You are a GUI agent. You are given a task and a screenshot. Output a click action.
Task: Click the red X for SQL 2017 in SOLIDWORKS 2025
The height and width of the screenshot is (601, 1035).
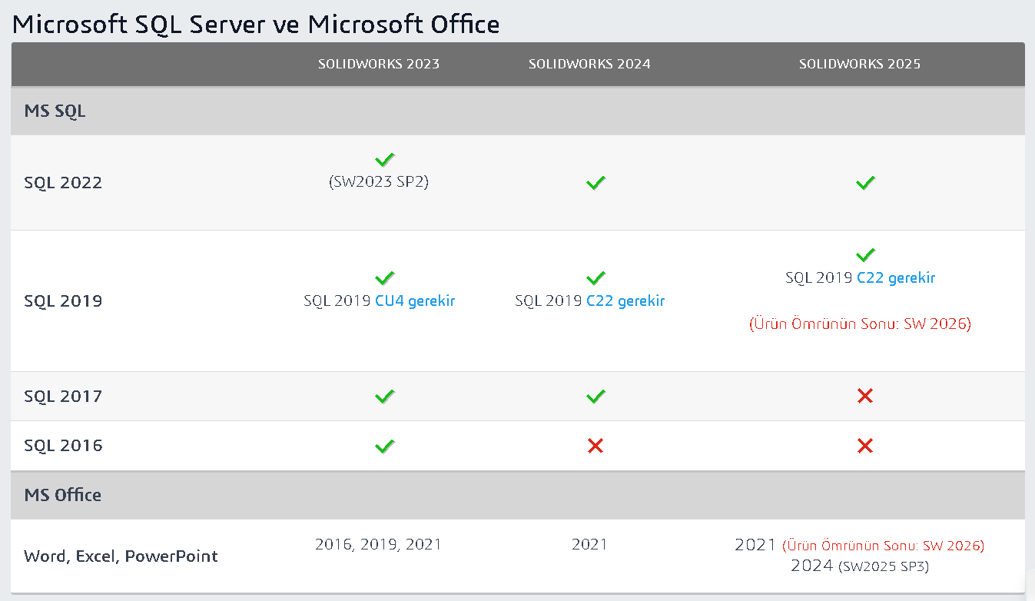click(865, 397)
